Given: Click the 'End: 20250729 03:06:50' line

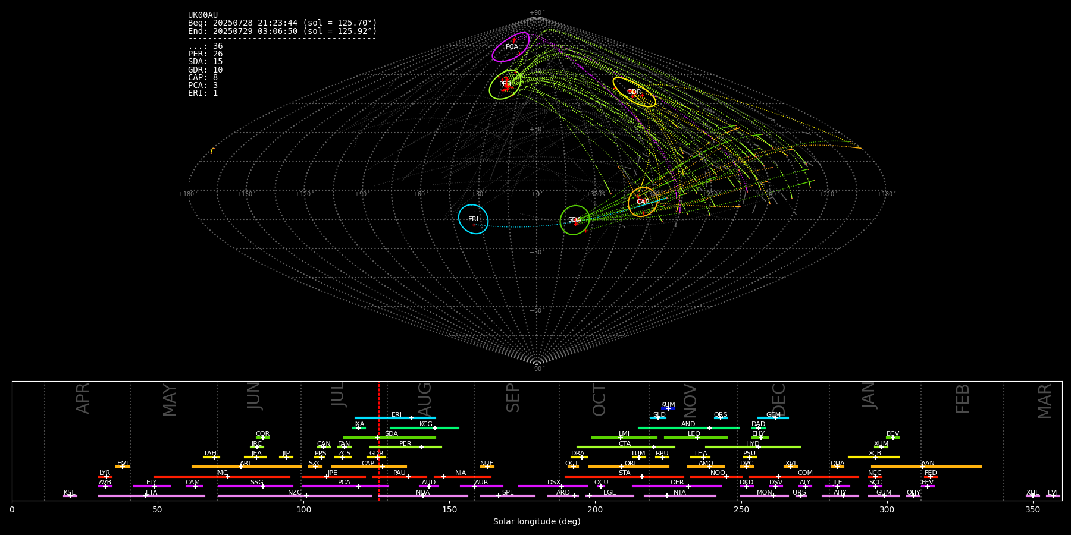Looking at the screenshot, I should coord(283,31).
